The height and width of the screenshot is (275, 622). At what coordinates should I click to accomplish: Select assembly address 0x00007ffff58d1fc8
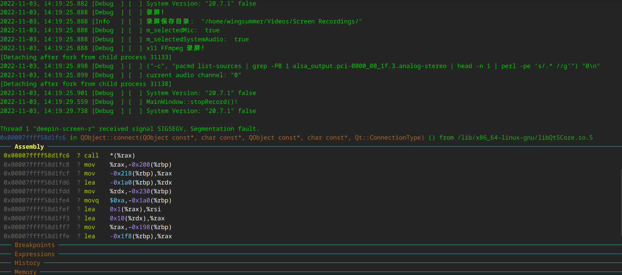36,165
